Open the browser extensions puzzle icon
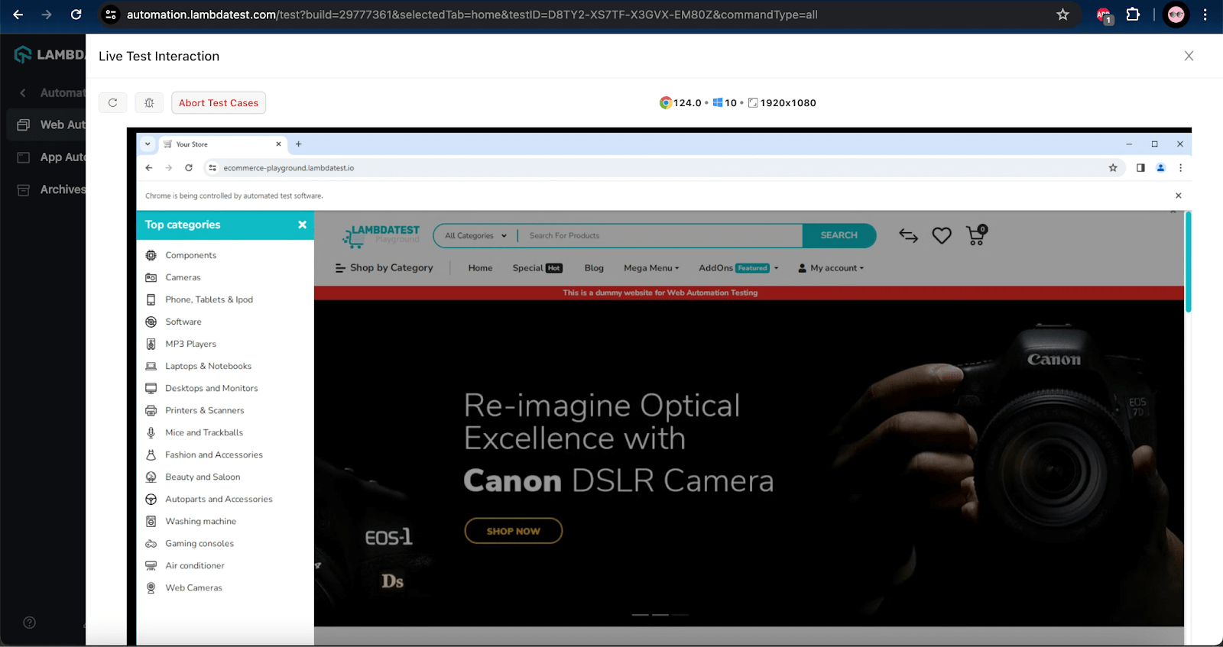This screenshot has height=647, width=1223. pos(1133,15)
